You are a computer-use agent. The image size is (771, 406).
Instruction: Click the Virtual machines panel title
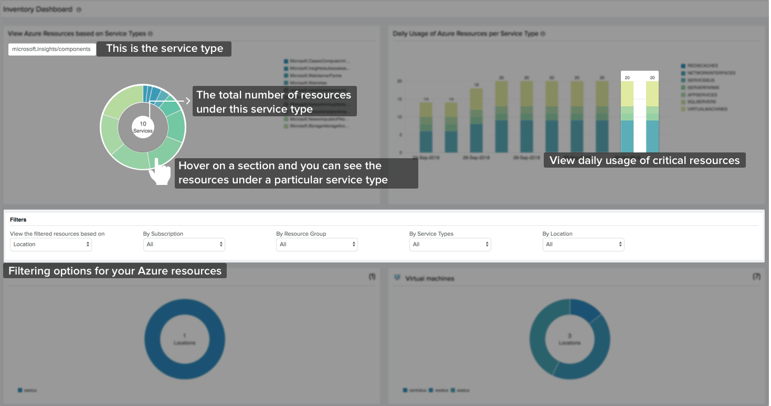coord(430,279)
